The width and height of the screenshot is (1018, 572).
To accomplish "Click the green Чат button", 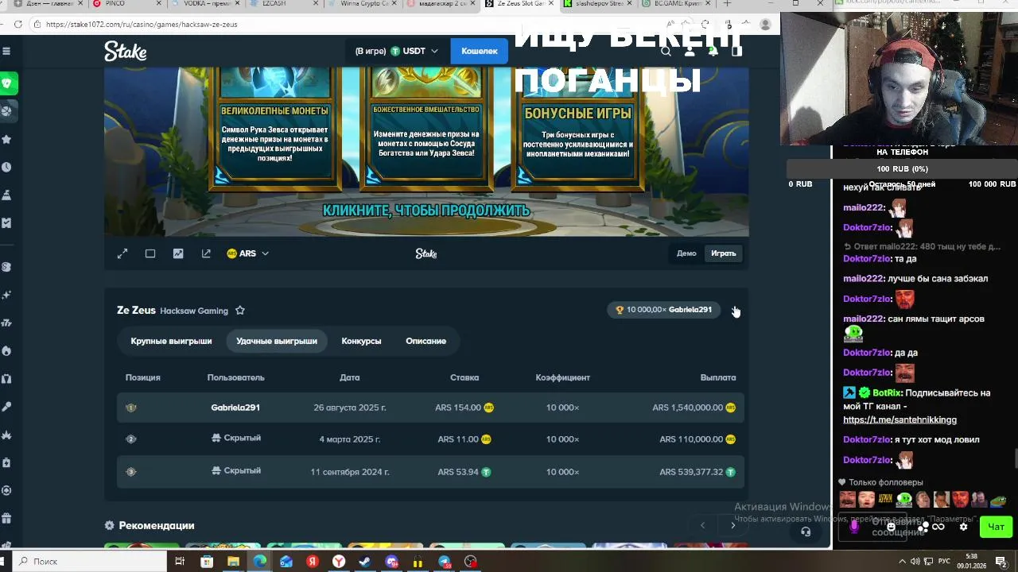I will tap(996, 527).
